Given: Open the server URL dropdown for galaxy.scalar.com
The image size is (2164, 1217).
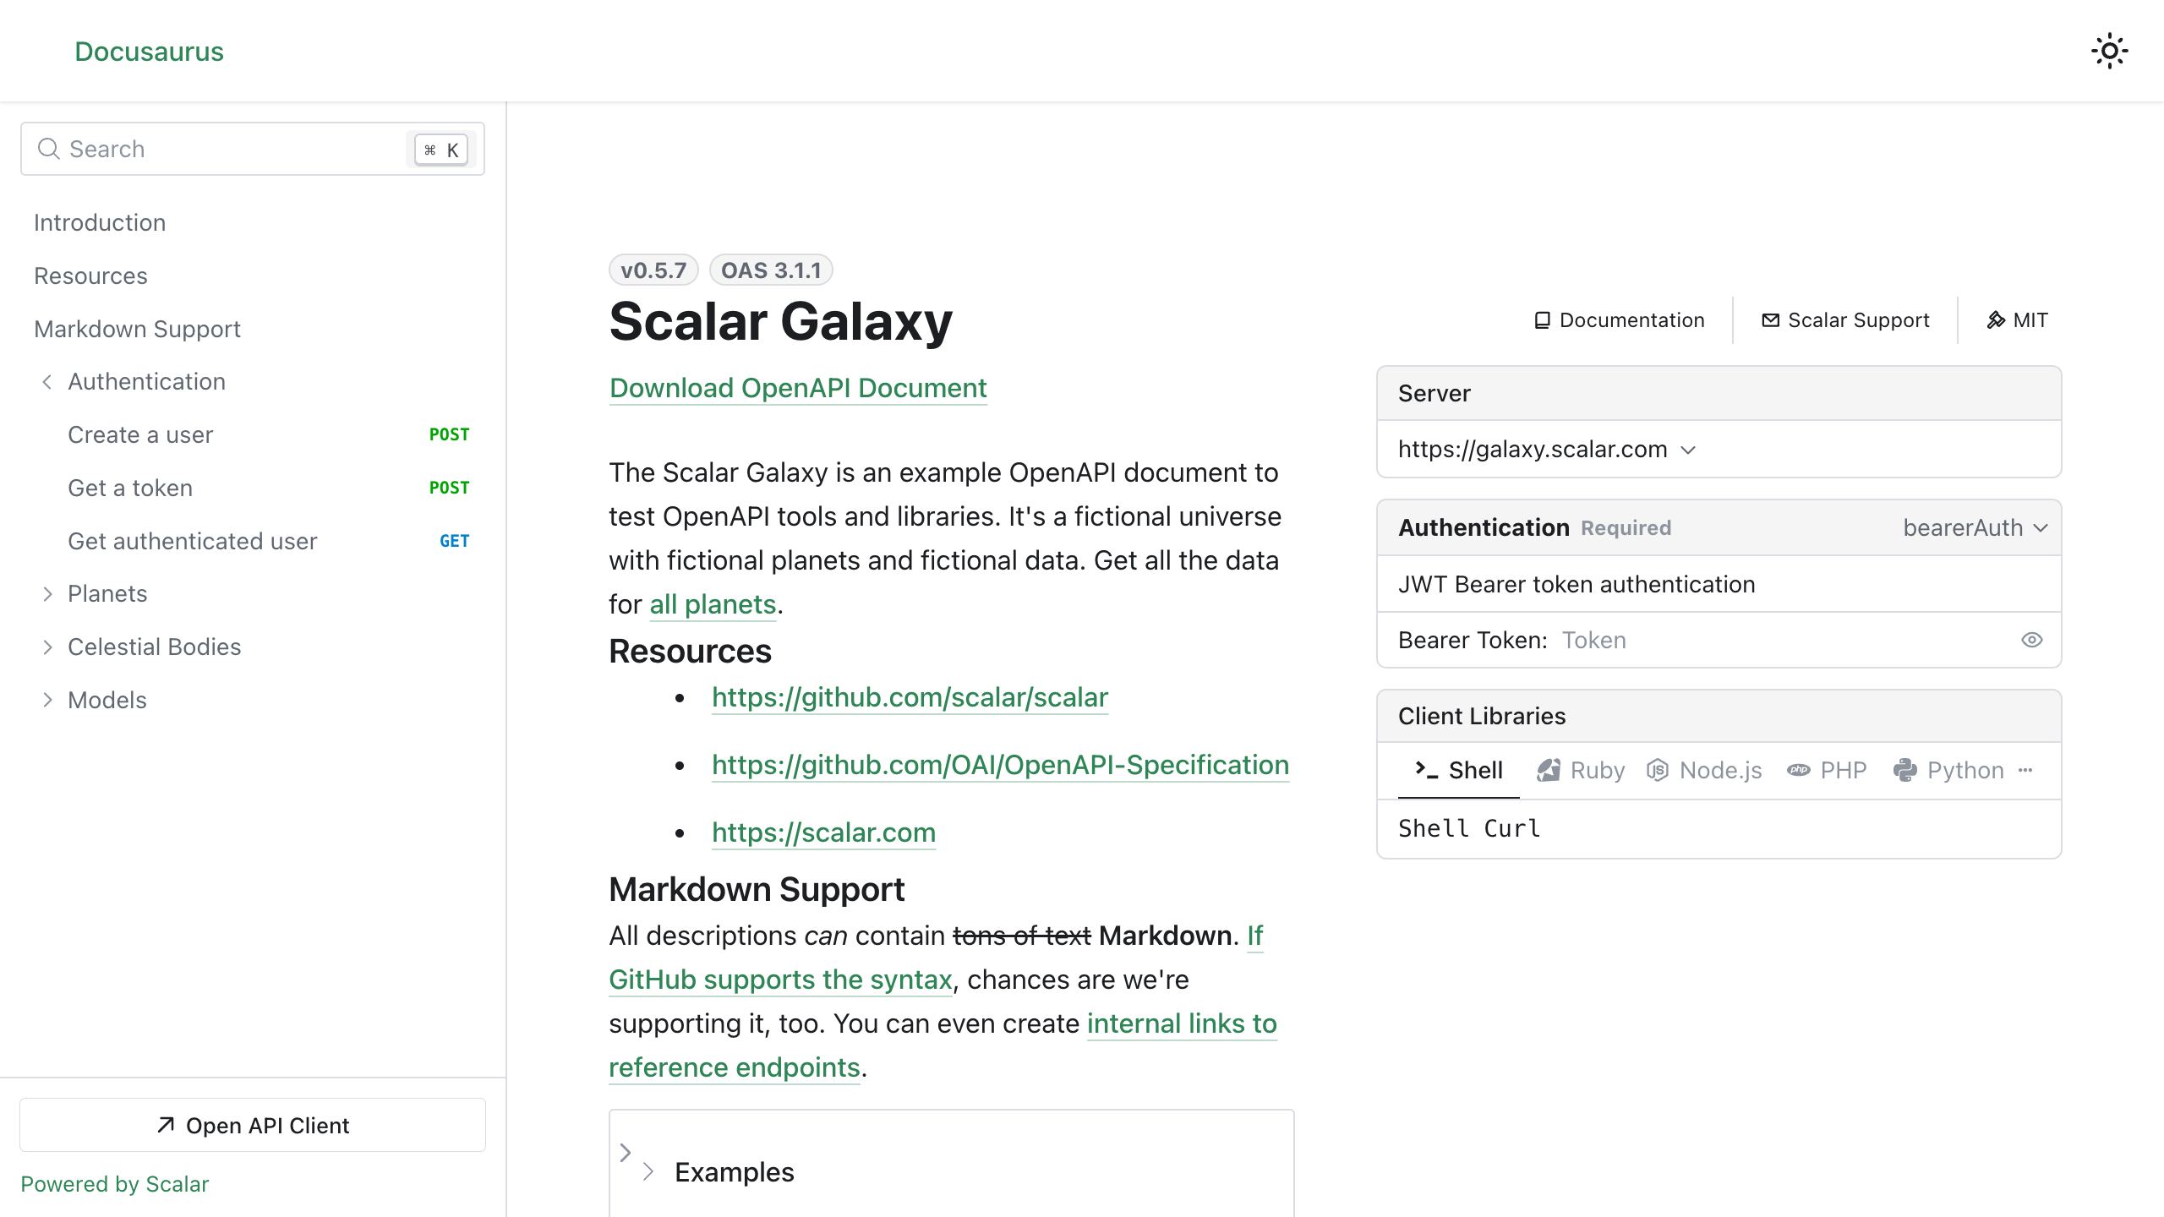Looking at the screenshot, I should [x=1689, y=449].
